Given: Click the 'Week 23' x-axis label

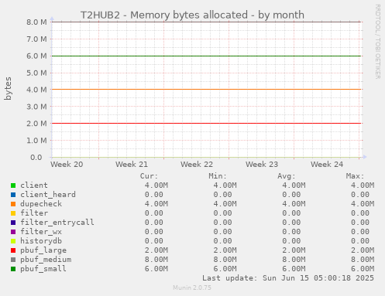Looking at the screenshot, I should click(262, 165).
